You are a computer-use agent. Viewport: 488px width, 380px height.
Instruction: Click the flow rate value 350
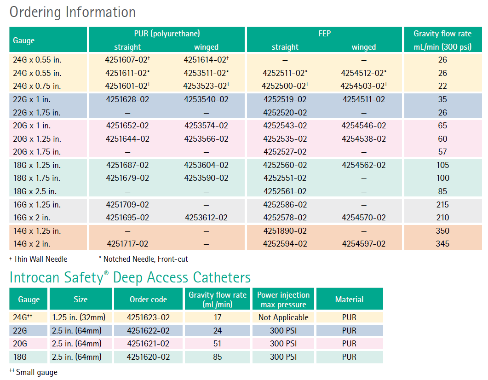pos(442,231)
